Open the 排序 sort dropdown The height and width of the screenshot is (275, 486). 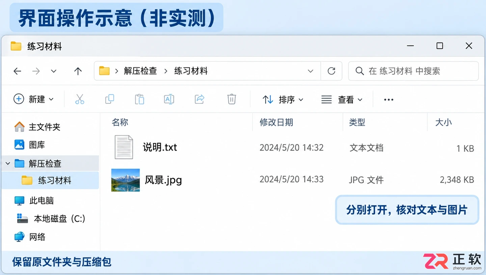pyautogui.click(x=283, y=100)
